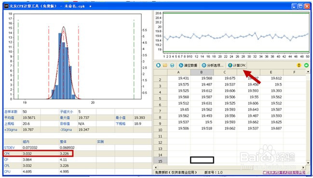Click the +3Sigma value 19.787

click(28, 129)
